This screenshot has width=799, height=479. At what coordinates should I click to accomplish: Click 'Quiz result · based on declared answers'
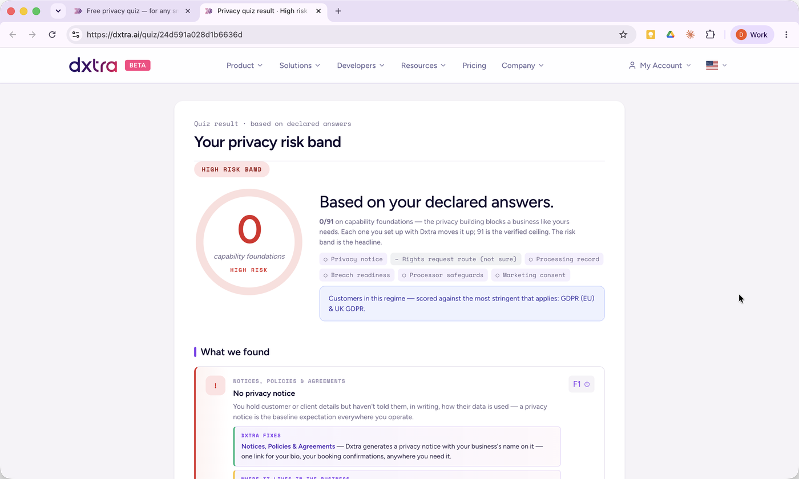[x=272, y=124]
